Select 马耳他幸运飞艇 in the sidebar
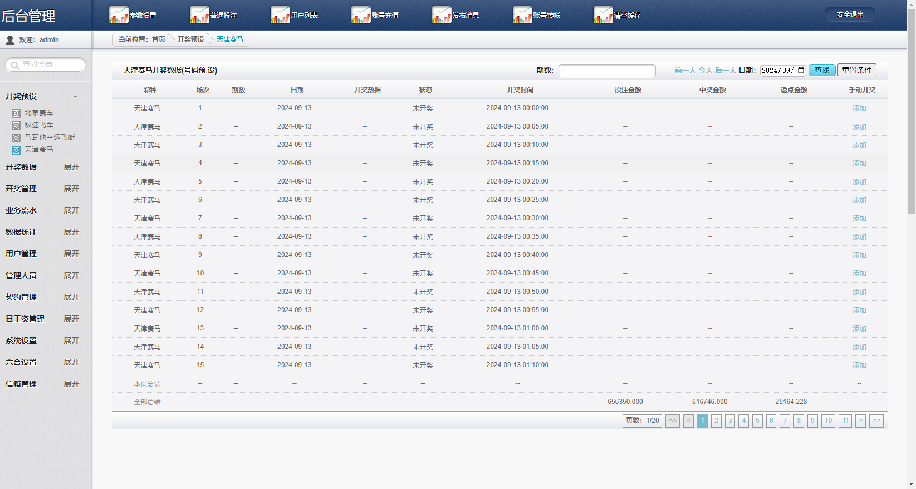This screenshot has height=489, width=916. click(x=49, y=137)
